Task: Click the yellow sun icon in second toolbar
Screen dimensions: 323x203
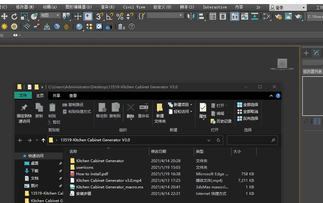Action: pos(4,27)
